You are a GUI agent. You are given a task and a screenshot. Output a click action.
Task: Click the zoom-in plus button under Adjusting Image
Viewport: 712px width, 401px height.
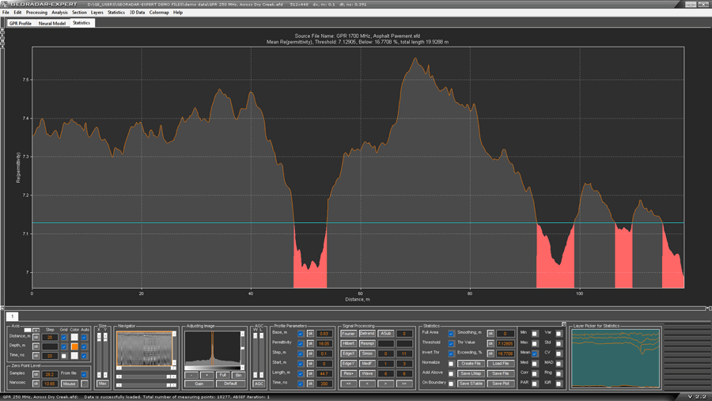tap(206, 375)
